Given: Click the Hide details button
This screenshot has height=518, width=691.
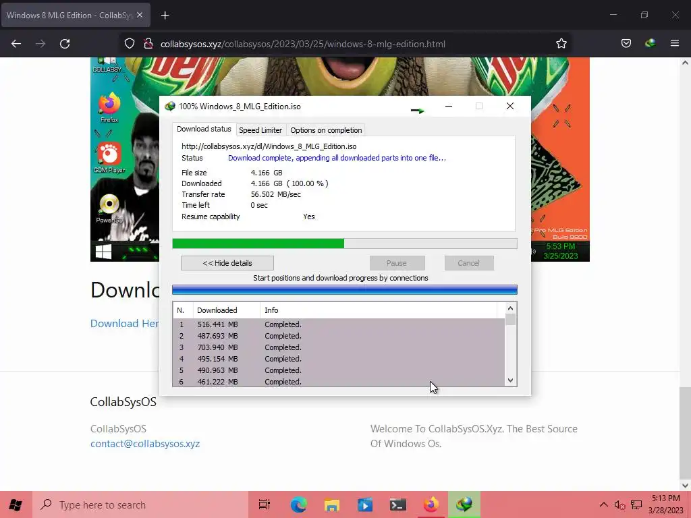Looking at the screenshot, I should pos(227,263).
